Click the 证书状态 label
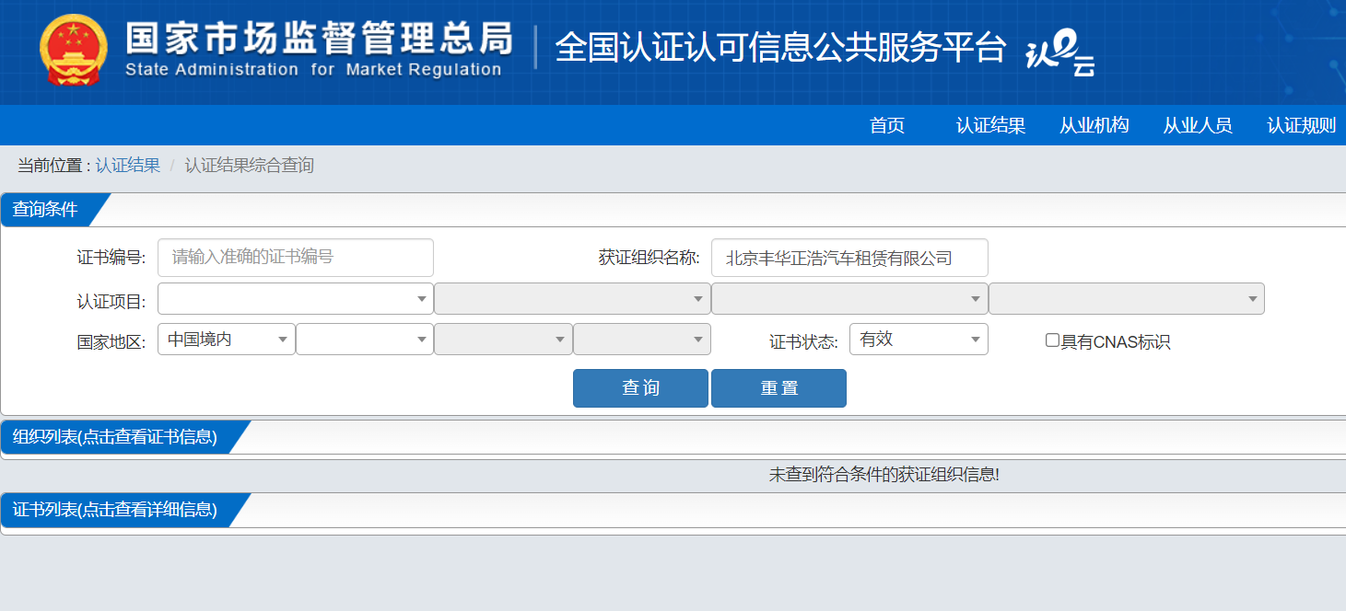Viewport: 1346px width, 611px height. pos(803,342)
